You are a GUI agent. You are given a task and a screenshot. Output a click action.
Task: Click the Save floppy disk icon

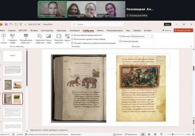click(x=6, y=24)
